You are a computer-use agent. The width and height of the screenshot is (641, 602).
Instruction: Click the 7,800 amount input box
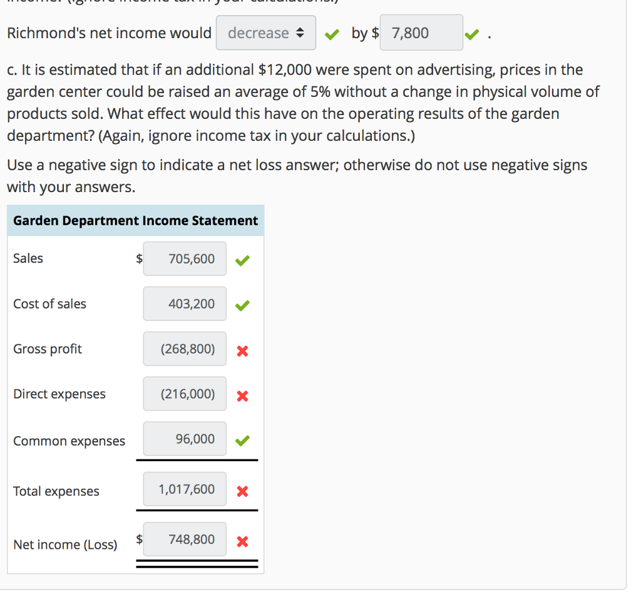(421, 33)
